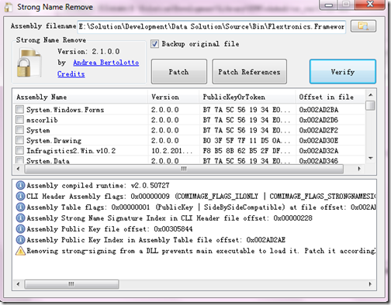This screenshot has height=305, width=391.
Task: Minimize the Strong Name Remove window
Action: point(328,5)
